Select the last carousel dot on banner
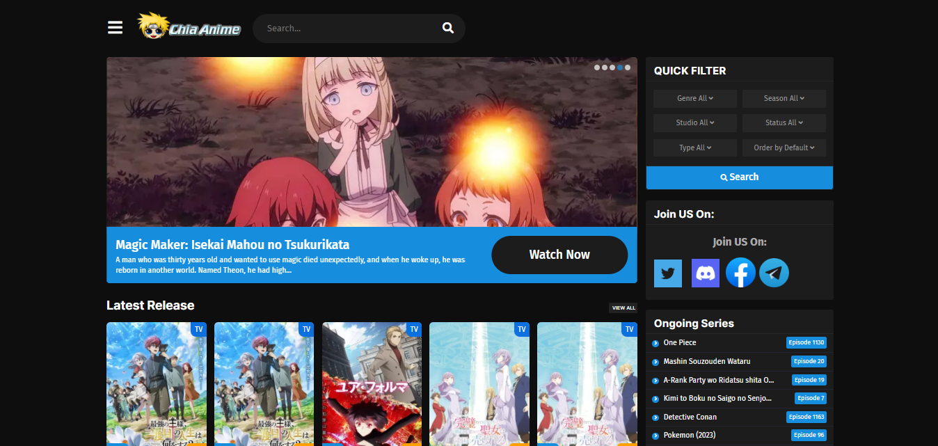The image size is (938, 446). 628,67
